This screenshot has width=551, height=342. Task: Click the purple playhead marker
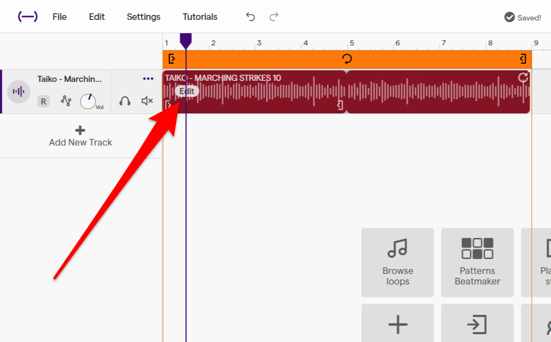tap(186, 41)
